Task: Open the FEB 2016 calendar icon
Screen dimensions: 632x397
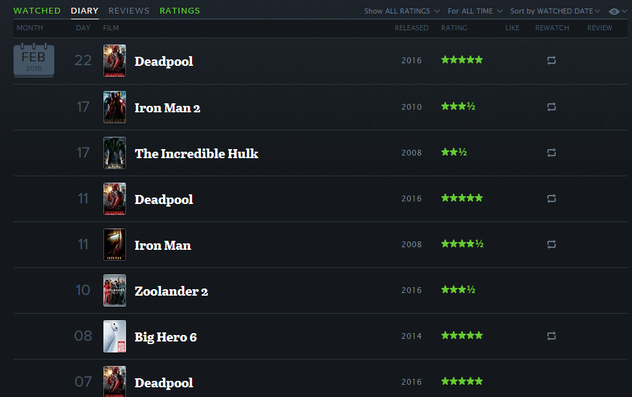Action: pyautogui.click(x=34, y=59)
